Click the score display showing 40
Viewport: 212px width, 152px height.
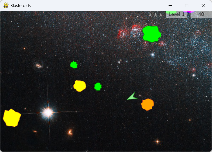coord(201,14)
